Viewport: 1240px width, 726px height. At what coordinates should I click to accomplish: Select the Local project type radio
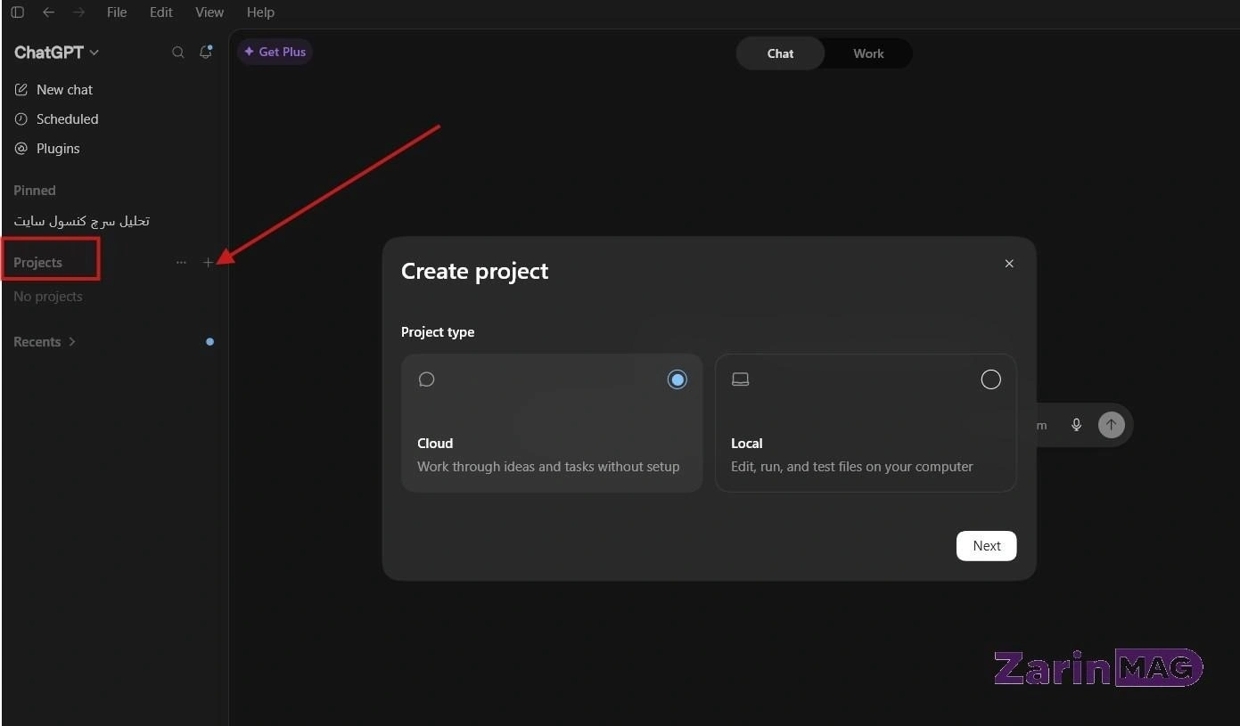(990, 379)
